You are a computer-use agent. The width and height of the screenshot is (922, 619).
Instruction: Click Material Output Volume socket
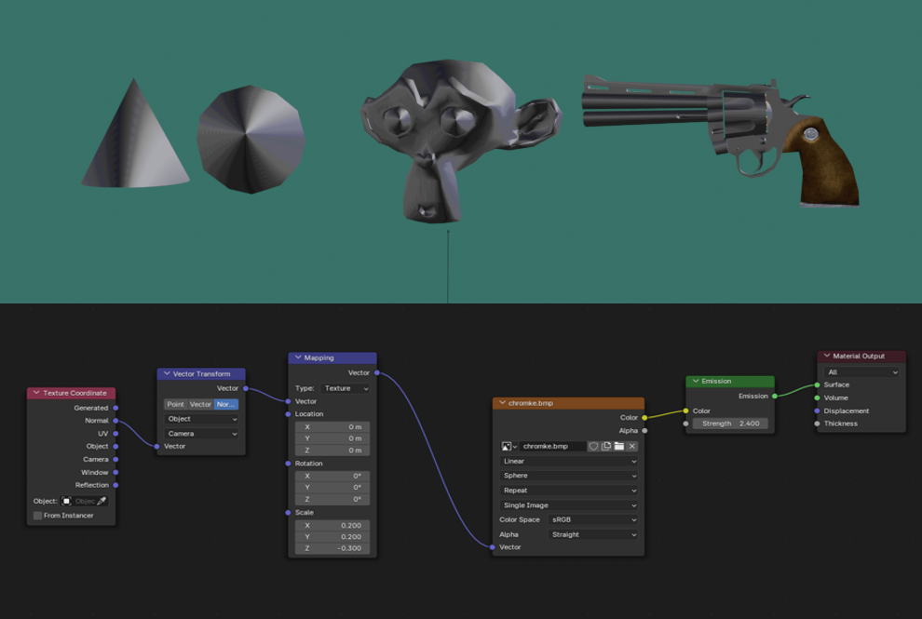click(x=818, y=398)
